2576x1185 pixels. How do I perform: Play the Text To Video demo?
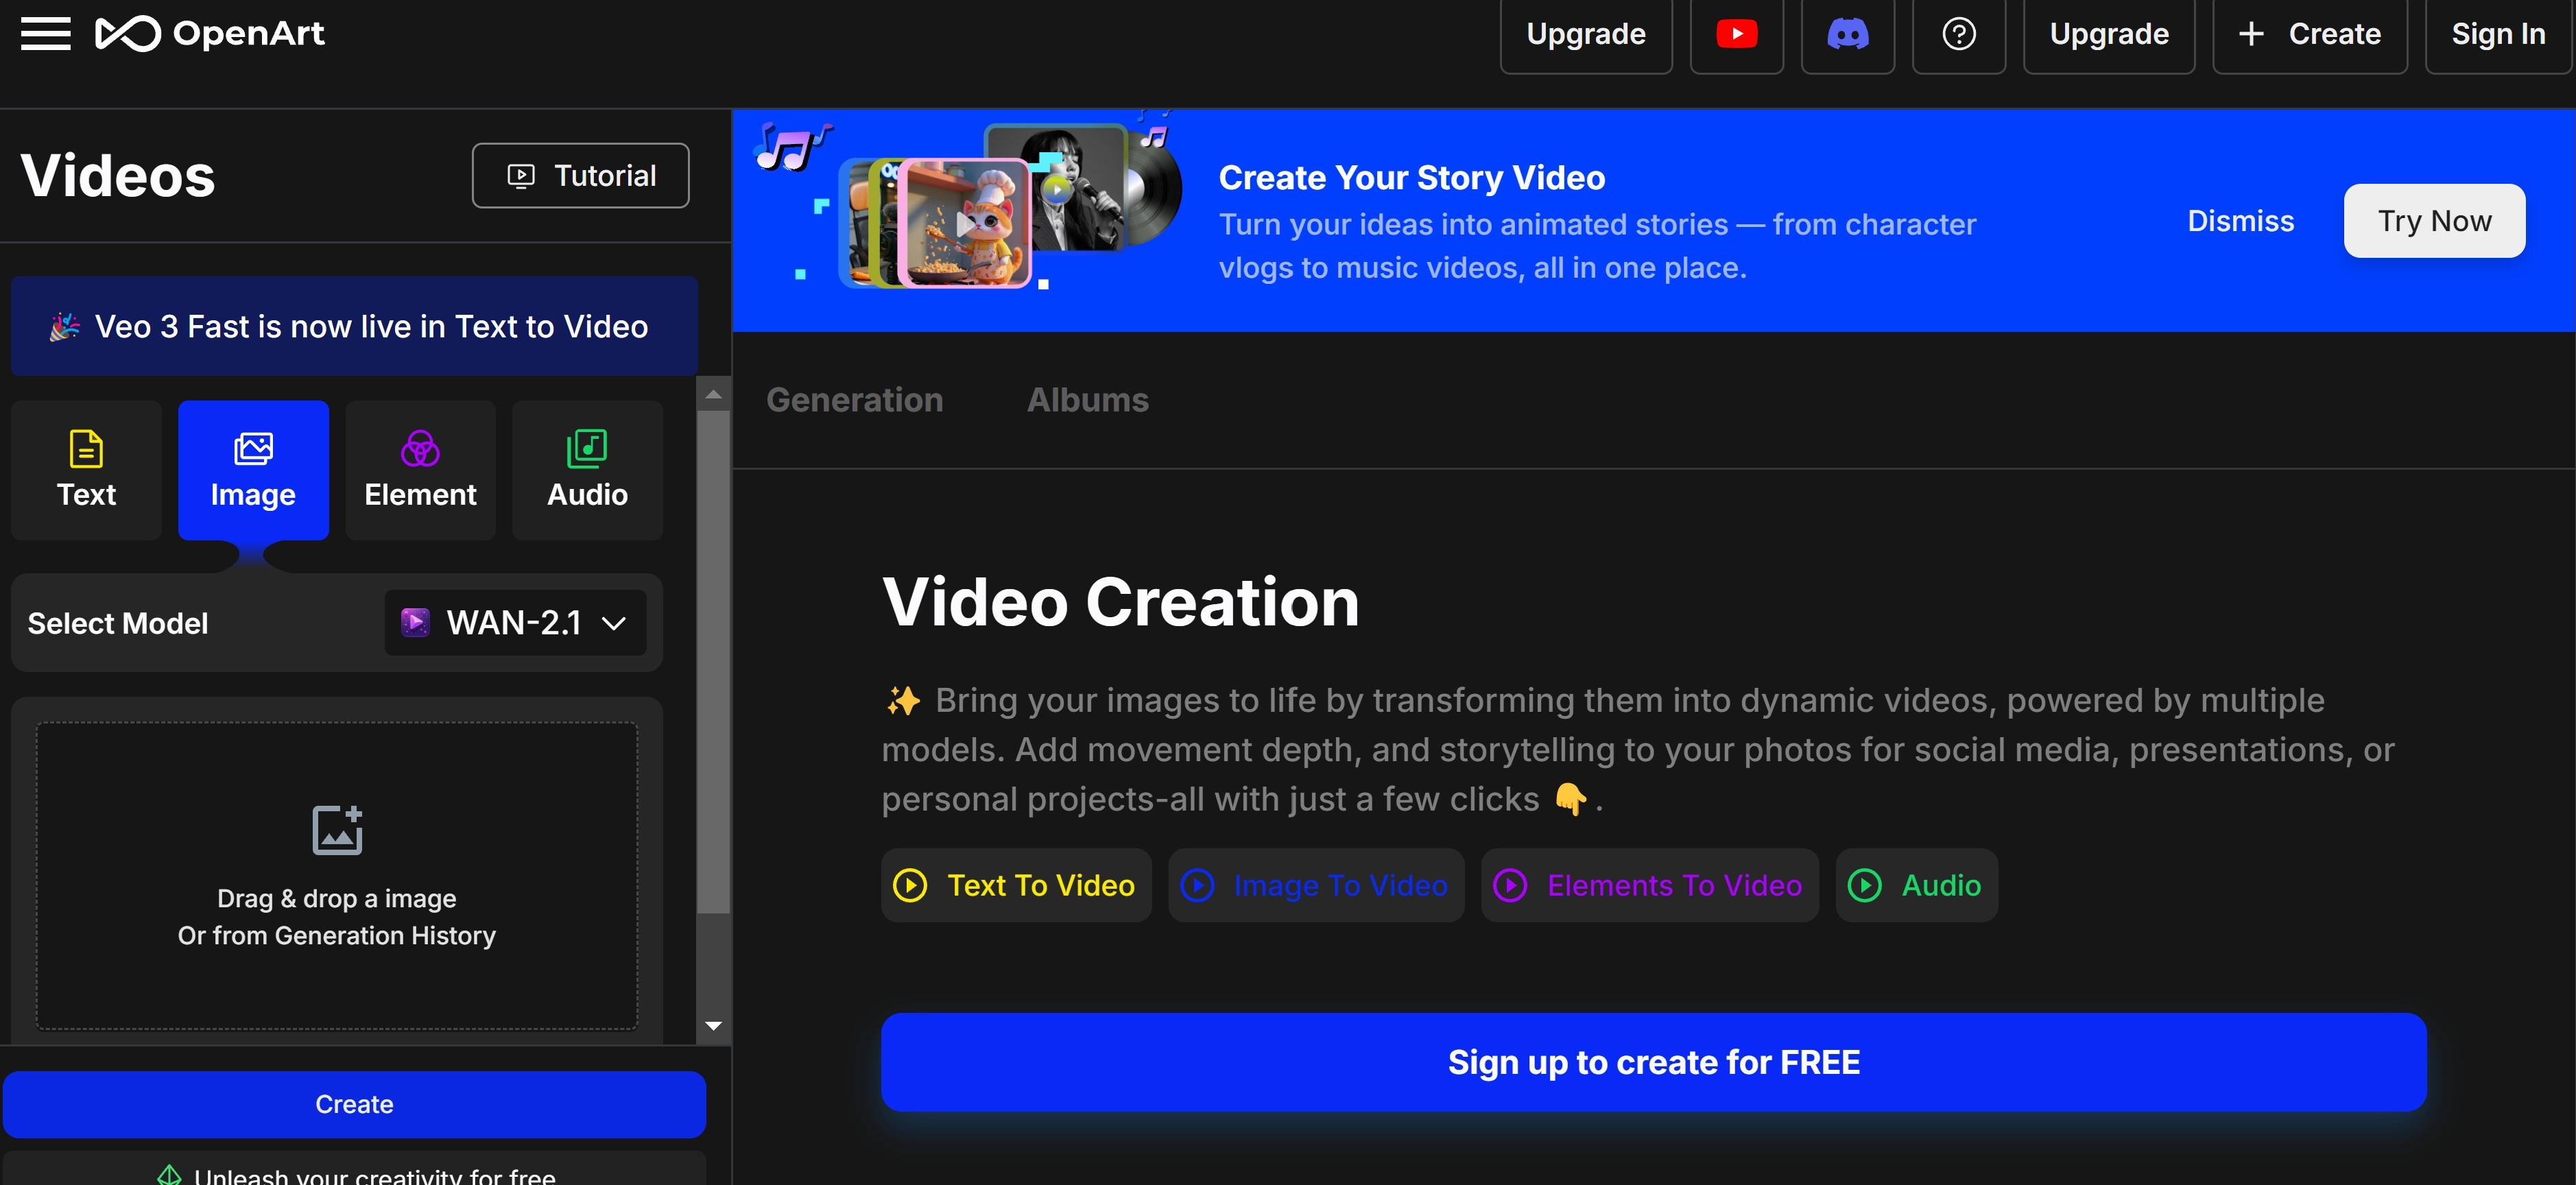(1015, 885)
